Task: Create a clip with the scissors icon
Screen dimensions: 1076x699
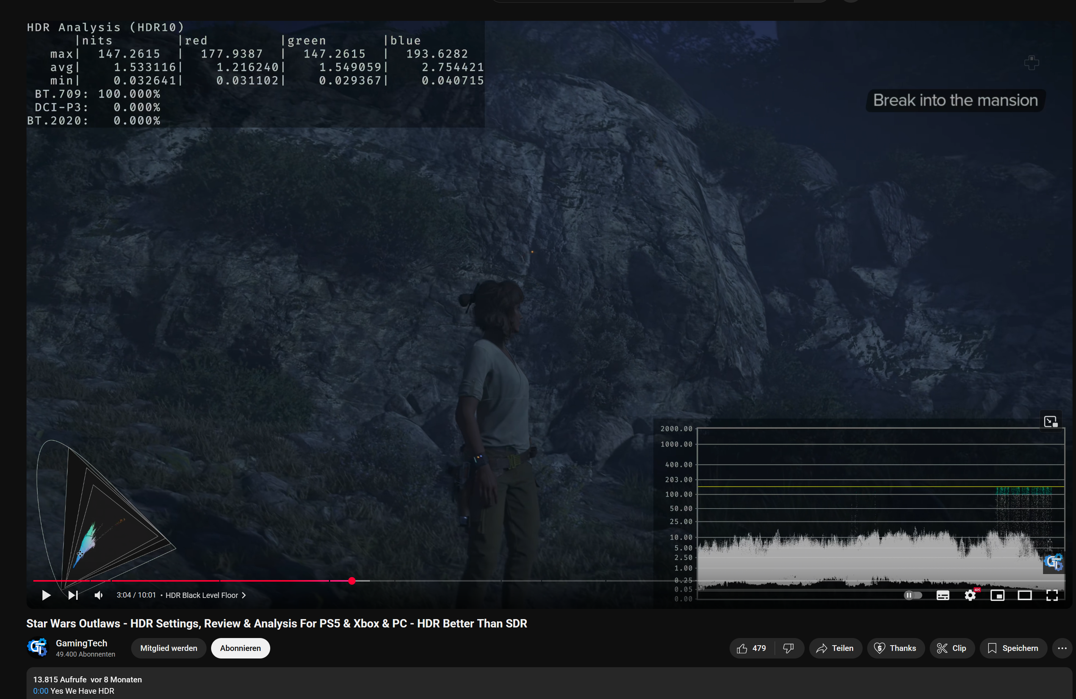Action: click(x=952, y=648)
